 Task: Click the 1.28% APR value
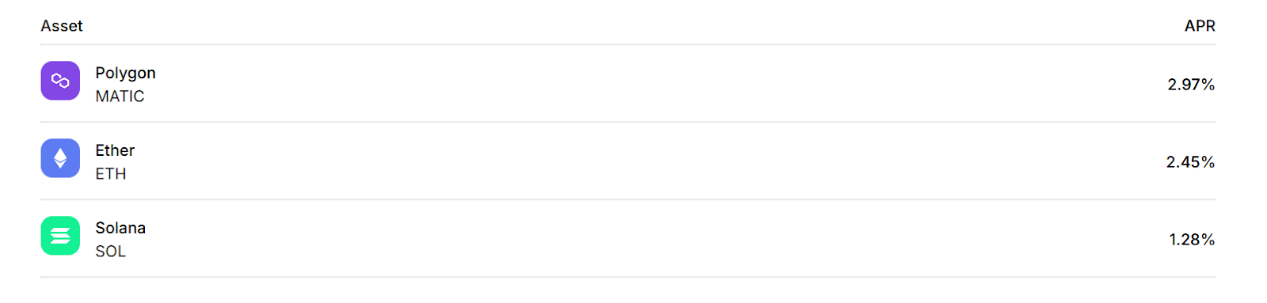click(1192, 240)
